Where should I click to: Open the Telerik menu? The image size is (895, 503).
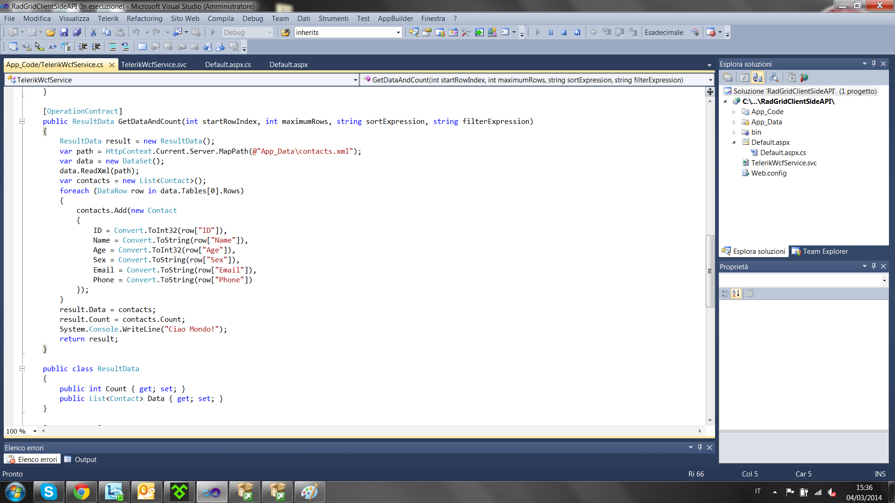108,19
